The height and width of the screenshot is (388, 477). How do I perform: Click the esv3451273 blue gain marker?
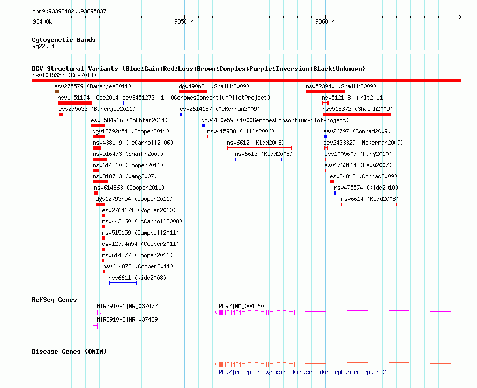[123, 103]
